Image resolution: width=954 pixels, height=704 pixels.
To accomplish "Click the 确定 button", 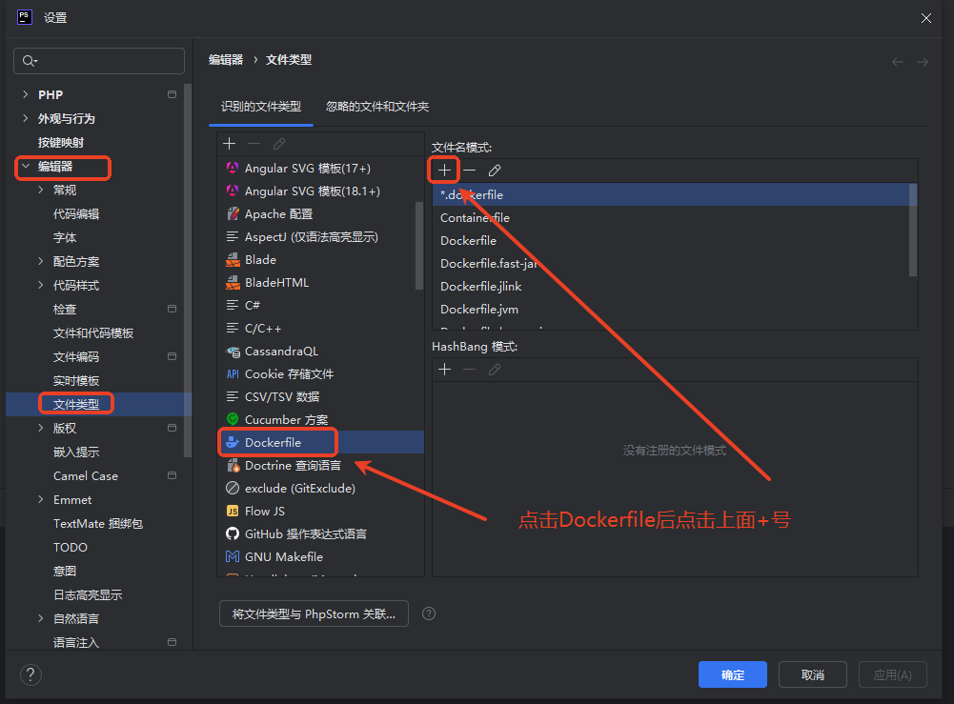I will point(732,674).
